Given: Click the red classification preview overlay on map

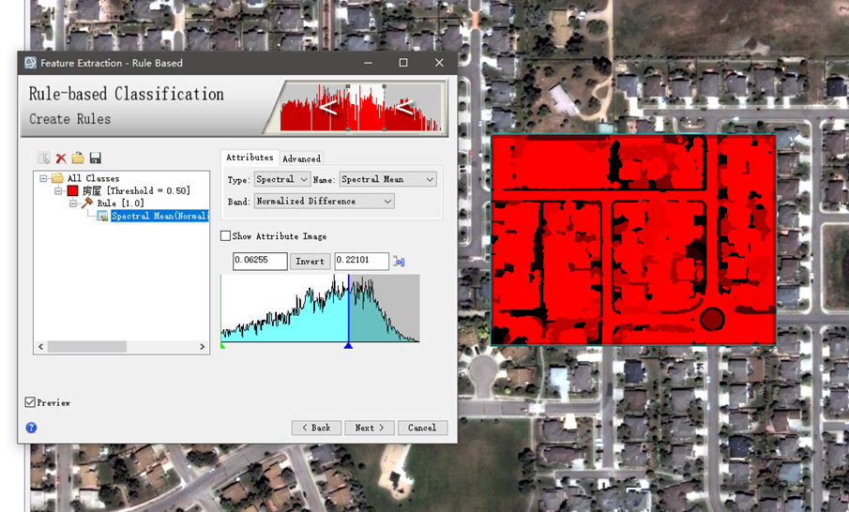Looking at the screenshot, I should (x=633, y=239).
